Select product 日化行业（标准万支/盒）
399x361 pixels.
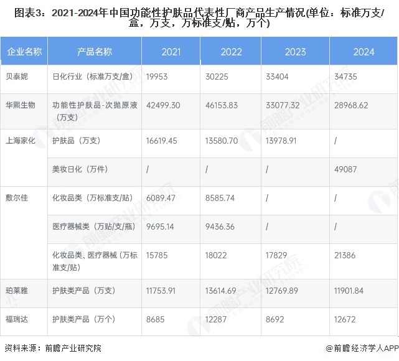coord(93,77)
